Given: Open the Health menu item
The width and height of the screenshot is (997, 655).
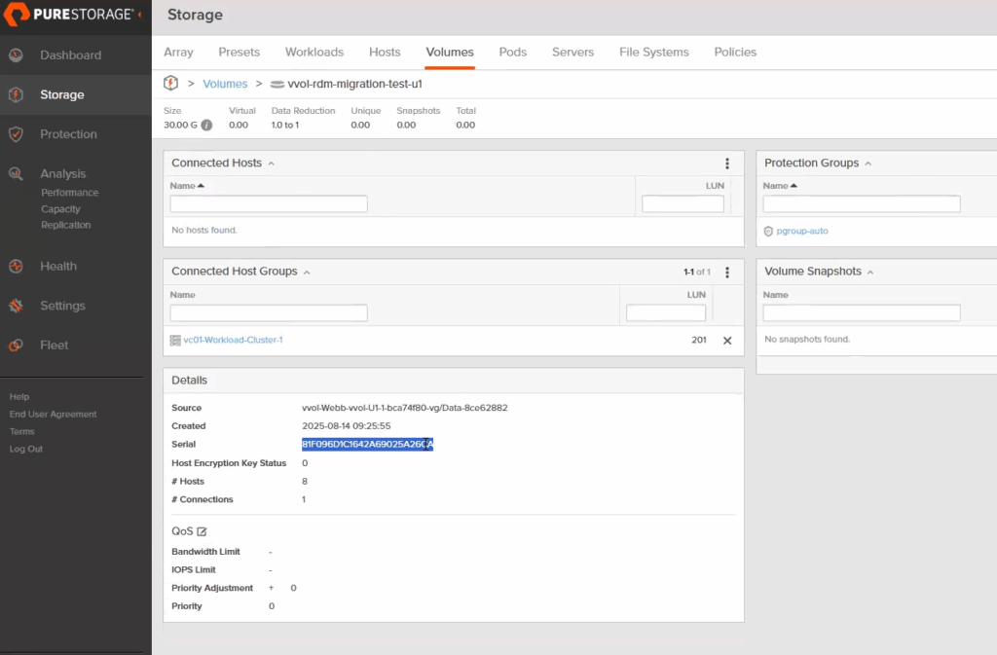Looking at the screenshot, I should coord(58,267).
